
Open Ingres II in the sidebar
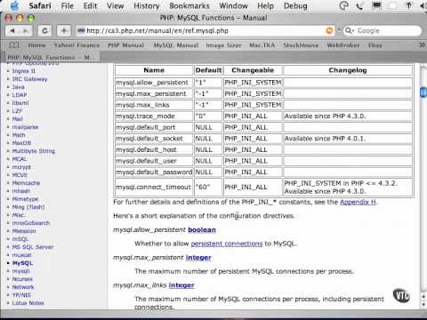(x=24, y=71)
